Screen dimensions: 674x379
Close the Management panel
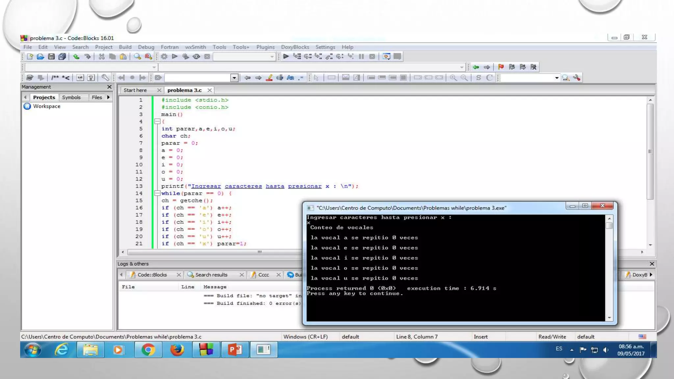109,87
